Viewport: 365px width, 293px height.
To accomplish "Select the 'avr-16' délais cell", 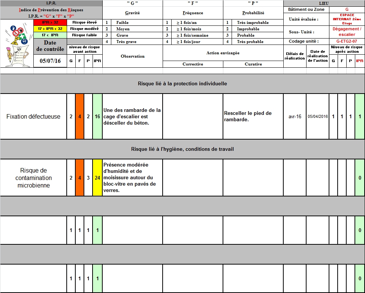I will [295, 116].
